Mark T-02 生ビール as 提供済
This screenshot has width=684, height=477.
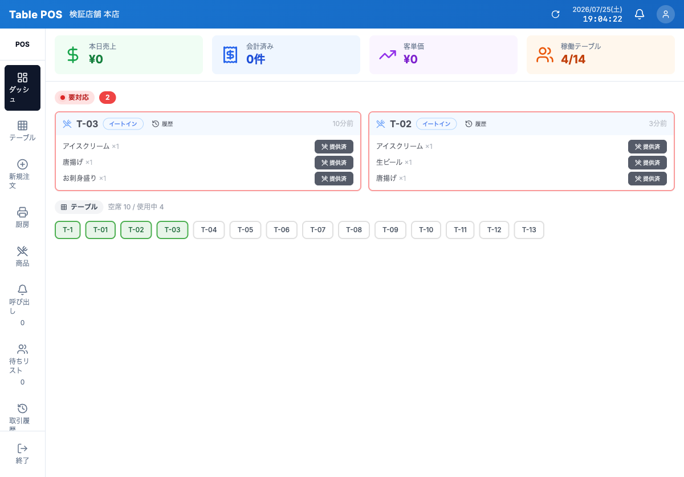[x=648, y=163]
